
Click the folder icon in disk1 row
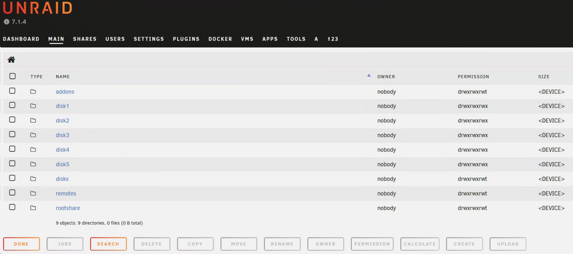pos(33,106)
